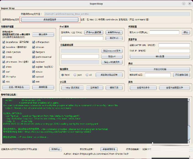Close the SuperXray window
This screenshot has width=193, height=159.
(x=190, y=4)
